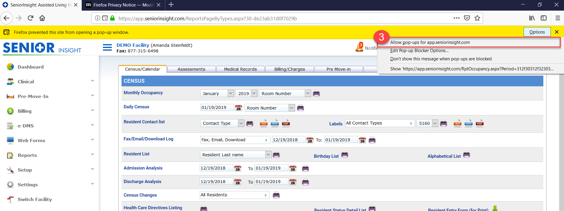The width and height of the screenshot is (564, 211).
Task: Print the Resident List report
Action: [276, 154]
